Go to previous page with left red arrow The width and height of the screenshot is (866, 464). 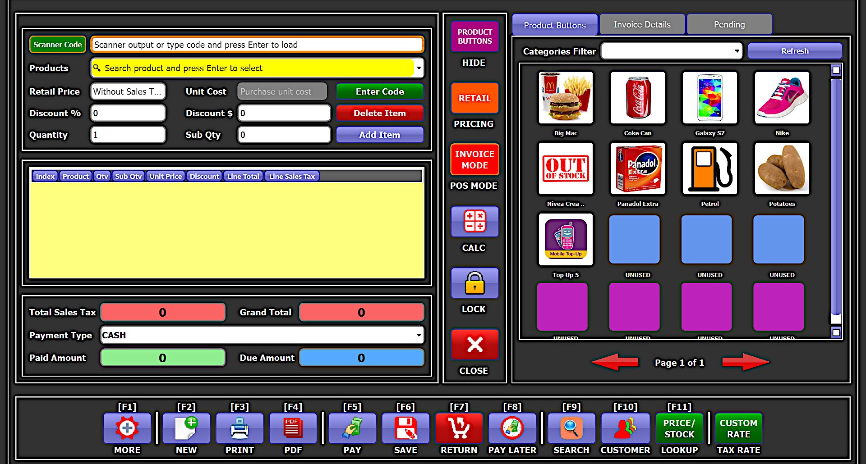(x=615, y=362)
